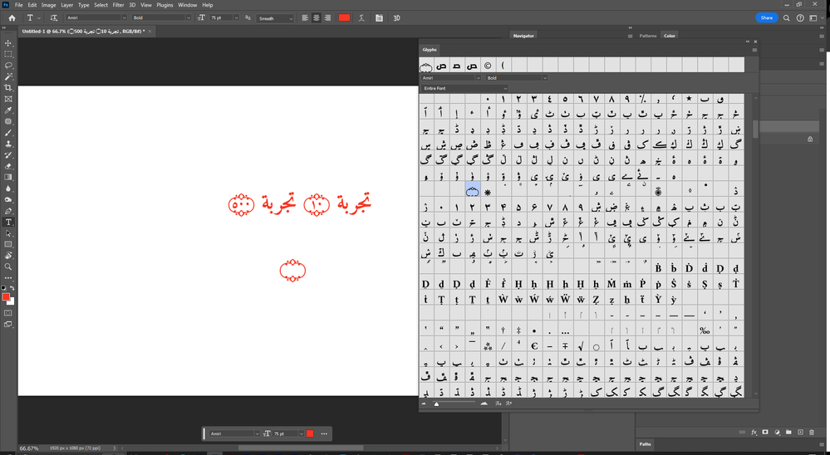Select the Zoom tool
The image size is (830, 455).
(x=8, y=267)
